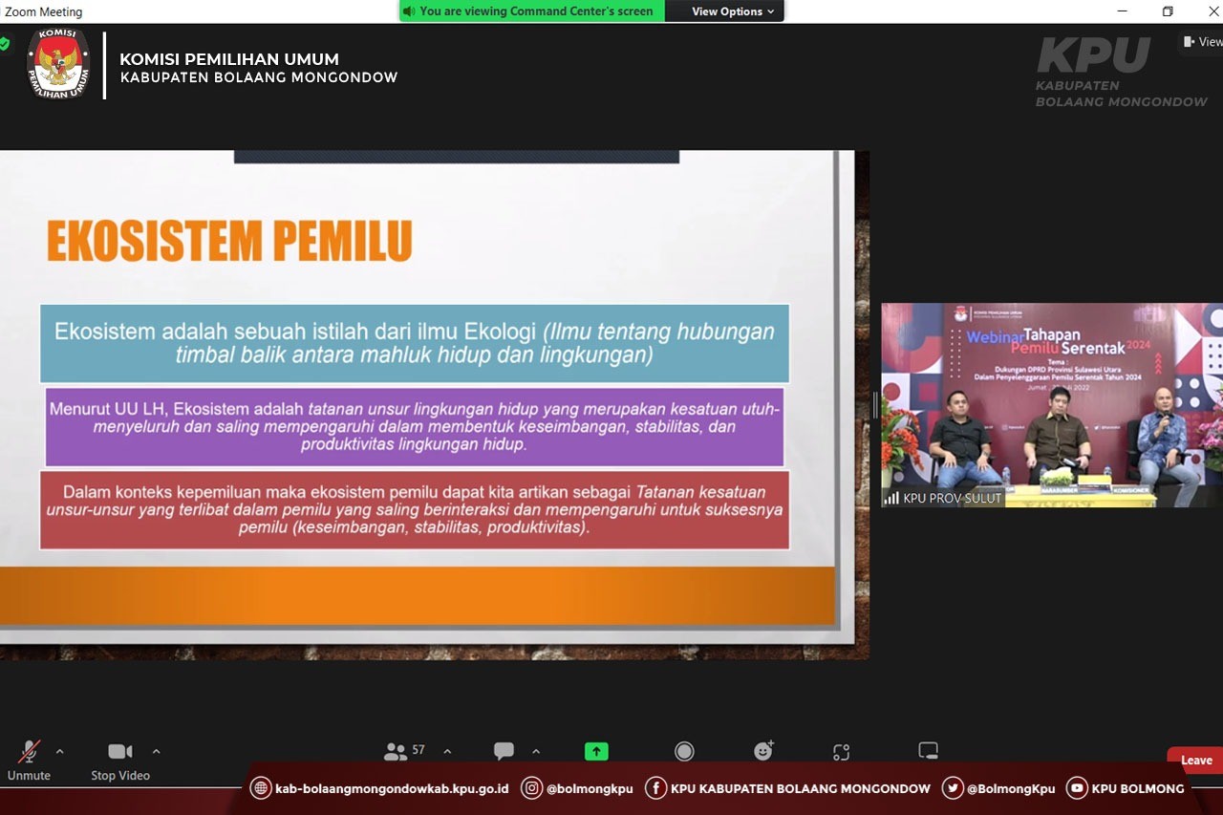Viewport: 1223px width, 815px height.
Task: Unmute the microphone
Action: (29, 753)
